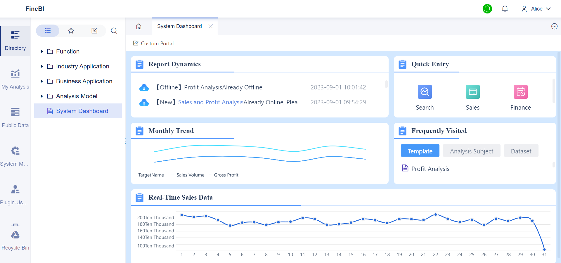The width and height of the screenshot is (561, 263).
Task: Click the sidebar collapse handle
Action: point(125,141)
